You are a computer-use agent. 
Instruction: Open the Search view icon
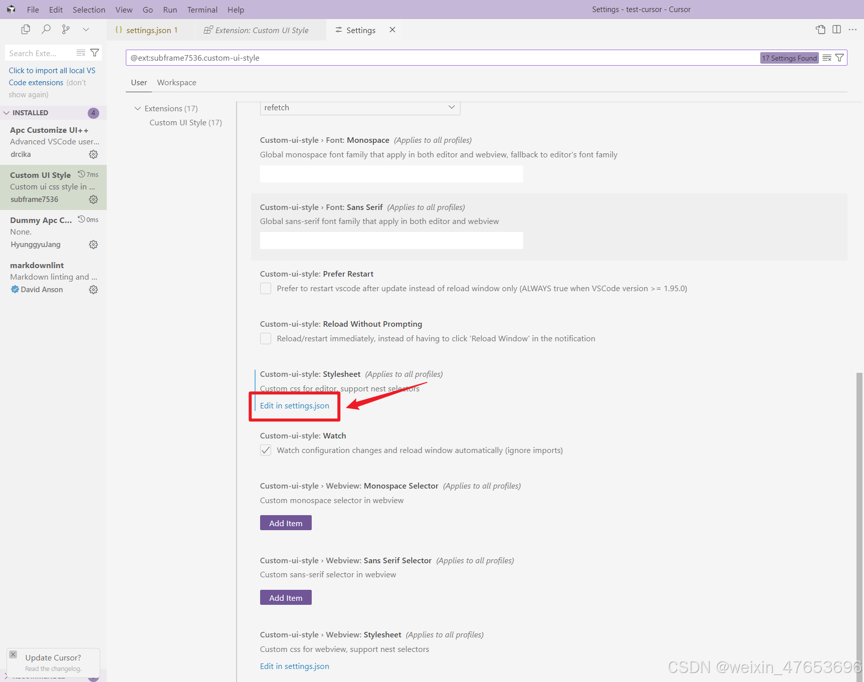[46, 30]
